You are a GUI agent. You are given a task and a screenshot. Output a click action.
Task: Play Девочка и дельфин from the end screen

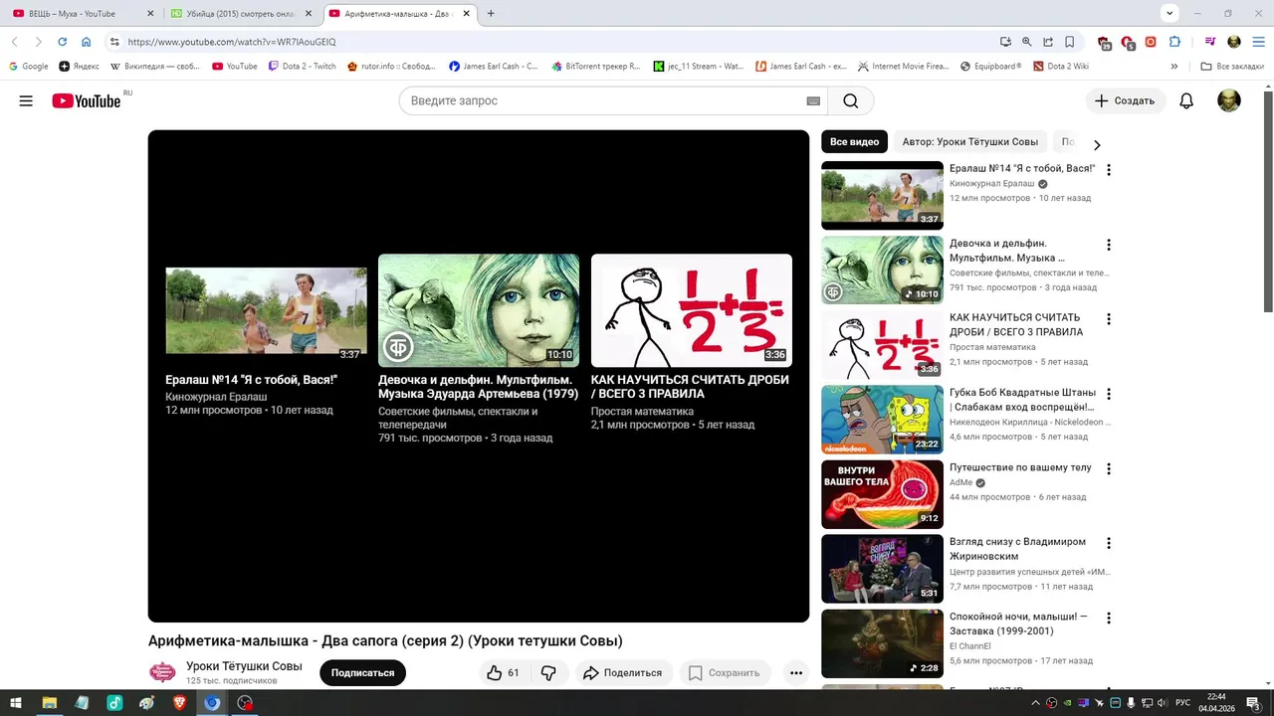(479, 310)
